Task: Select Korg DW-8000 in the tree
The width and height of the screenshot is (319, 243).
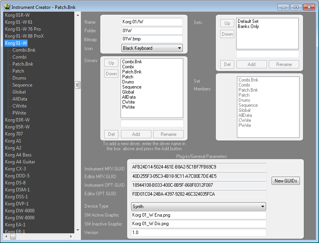Action: tap(20, 218)
